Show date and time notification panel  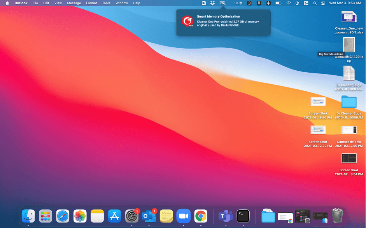tap(345, 3)
